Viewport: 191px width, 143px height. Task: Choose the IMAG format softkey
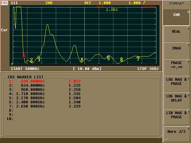[176, 51]
